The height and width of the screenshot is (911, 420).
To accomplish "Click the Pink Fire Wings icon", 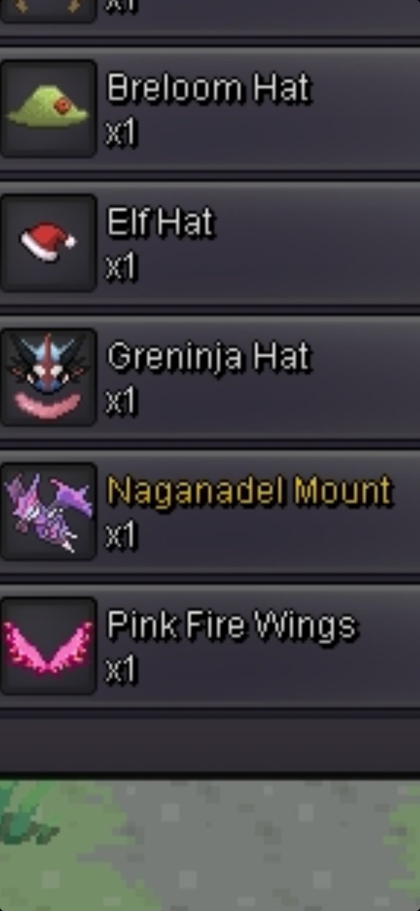I will tap(48, 646).
